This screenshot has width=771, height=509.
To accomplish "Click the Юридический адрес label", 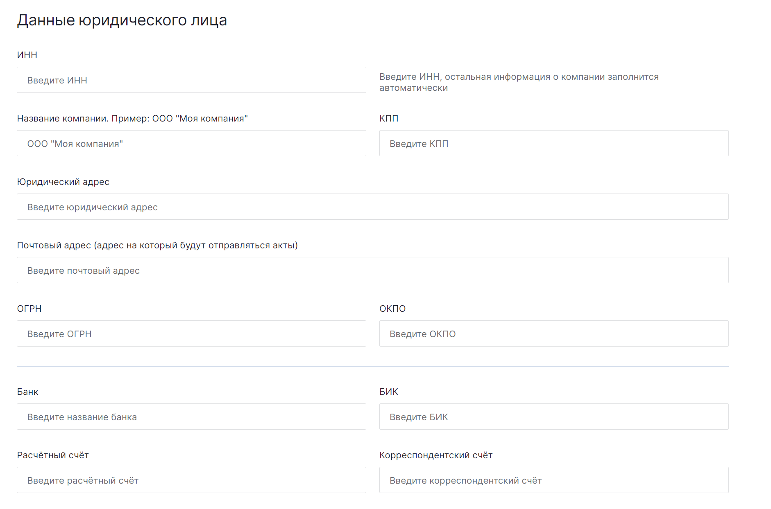I will pos(63,182).
